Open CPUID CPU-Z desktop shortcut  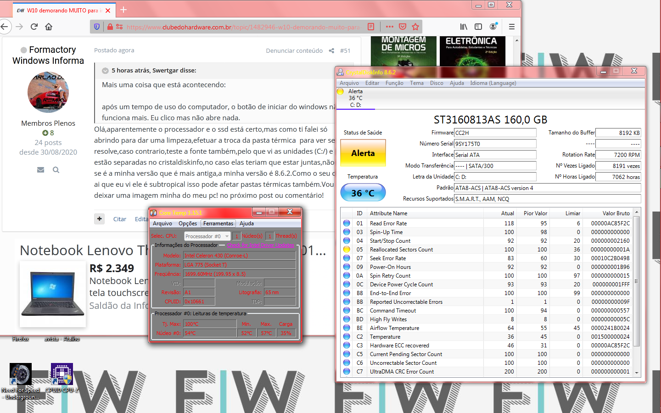pyautogui.click(x=62, y=378)
